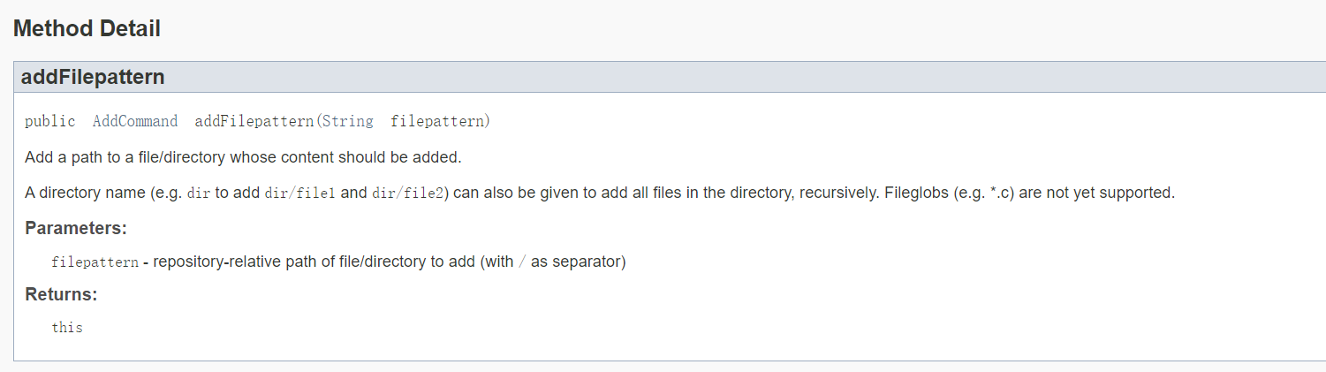The image size is (1326, 372).
Task: Click addFilepattern method name in the signature
Action: coord(254,121)
